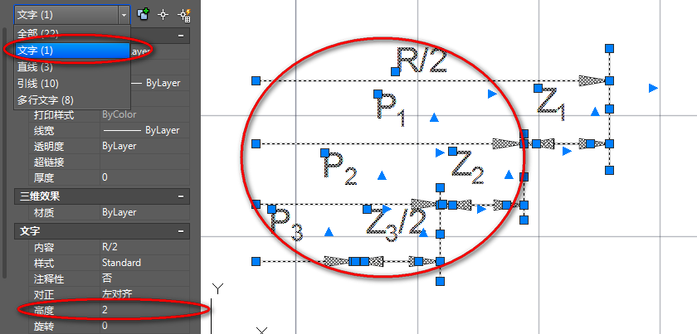Click the 打印样式 property label
Image resolution: width=697 pixels, height=334 pixels.
pyautogui.click(x=54, y=115)
